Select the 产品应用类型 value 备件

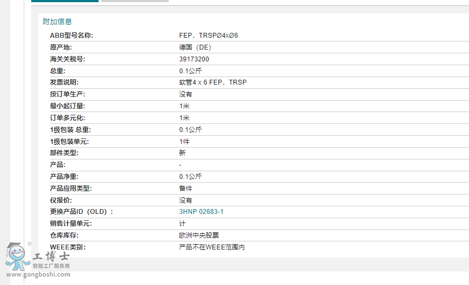click(185, 189)
